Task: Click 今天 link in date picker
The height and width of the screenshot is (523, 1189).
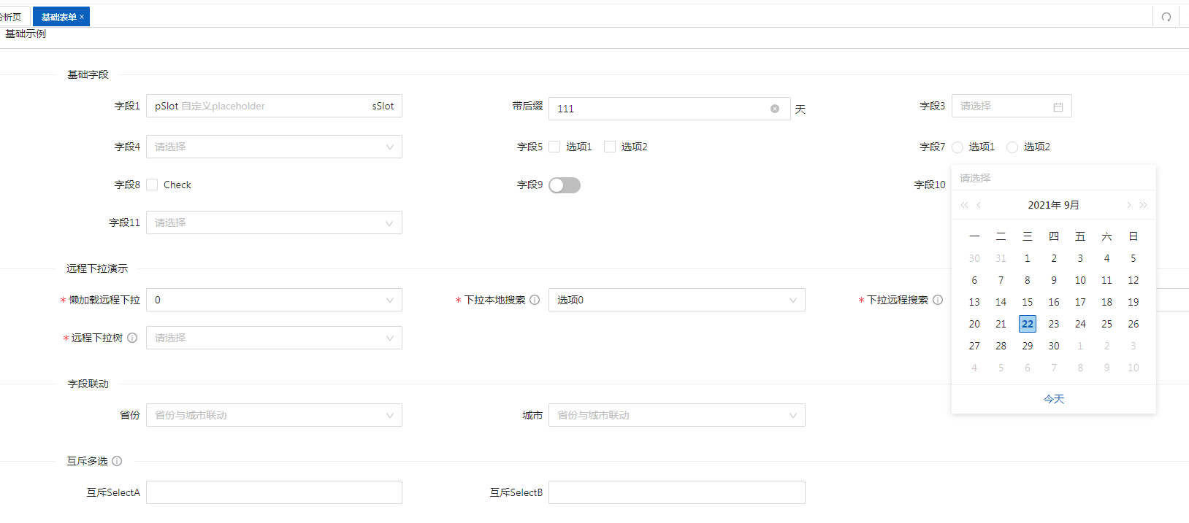Action: [1054, 399]
